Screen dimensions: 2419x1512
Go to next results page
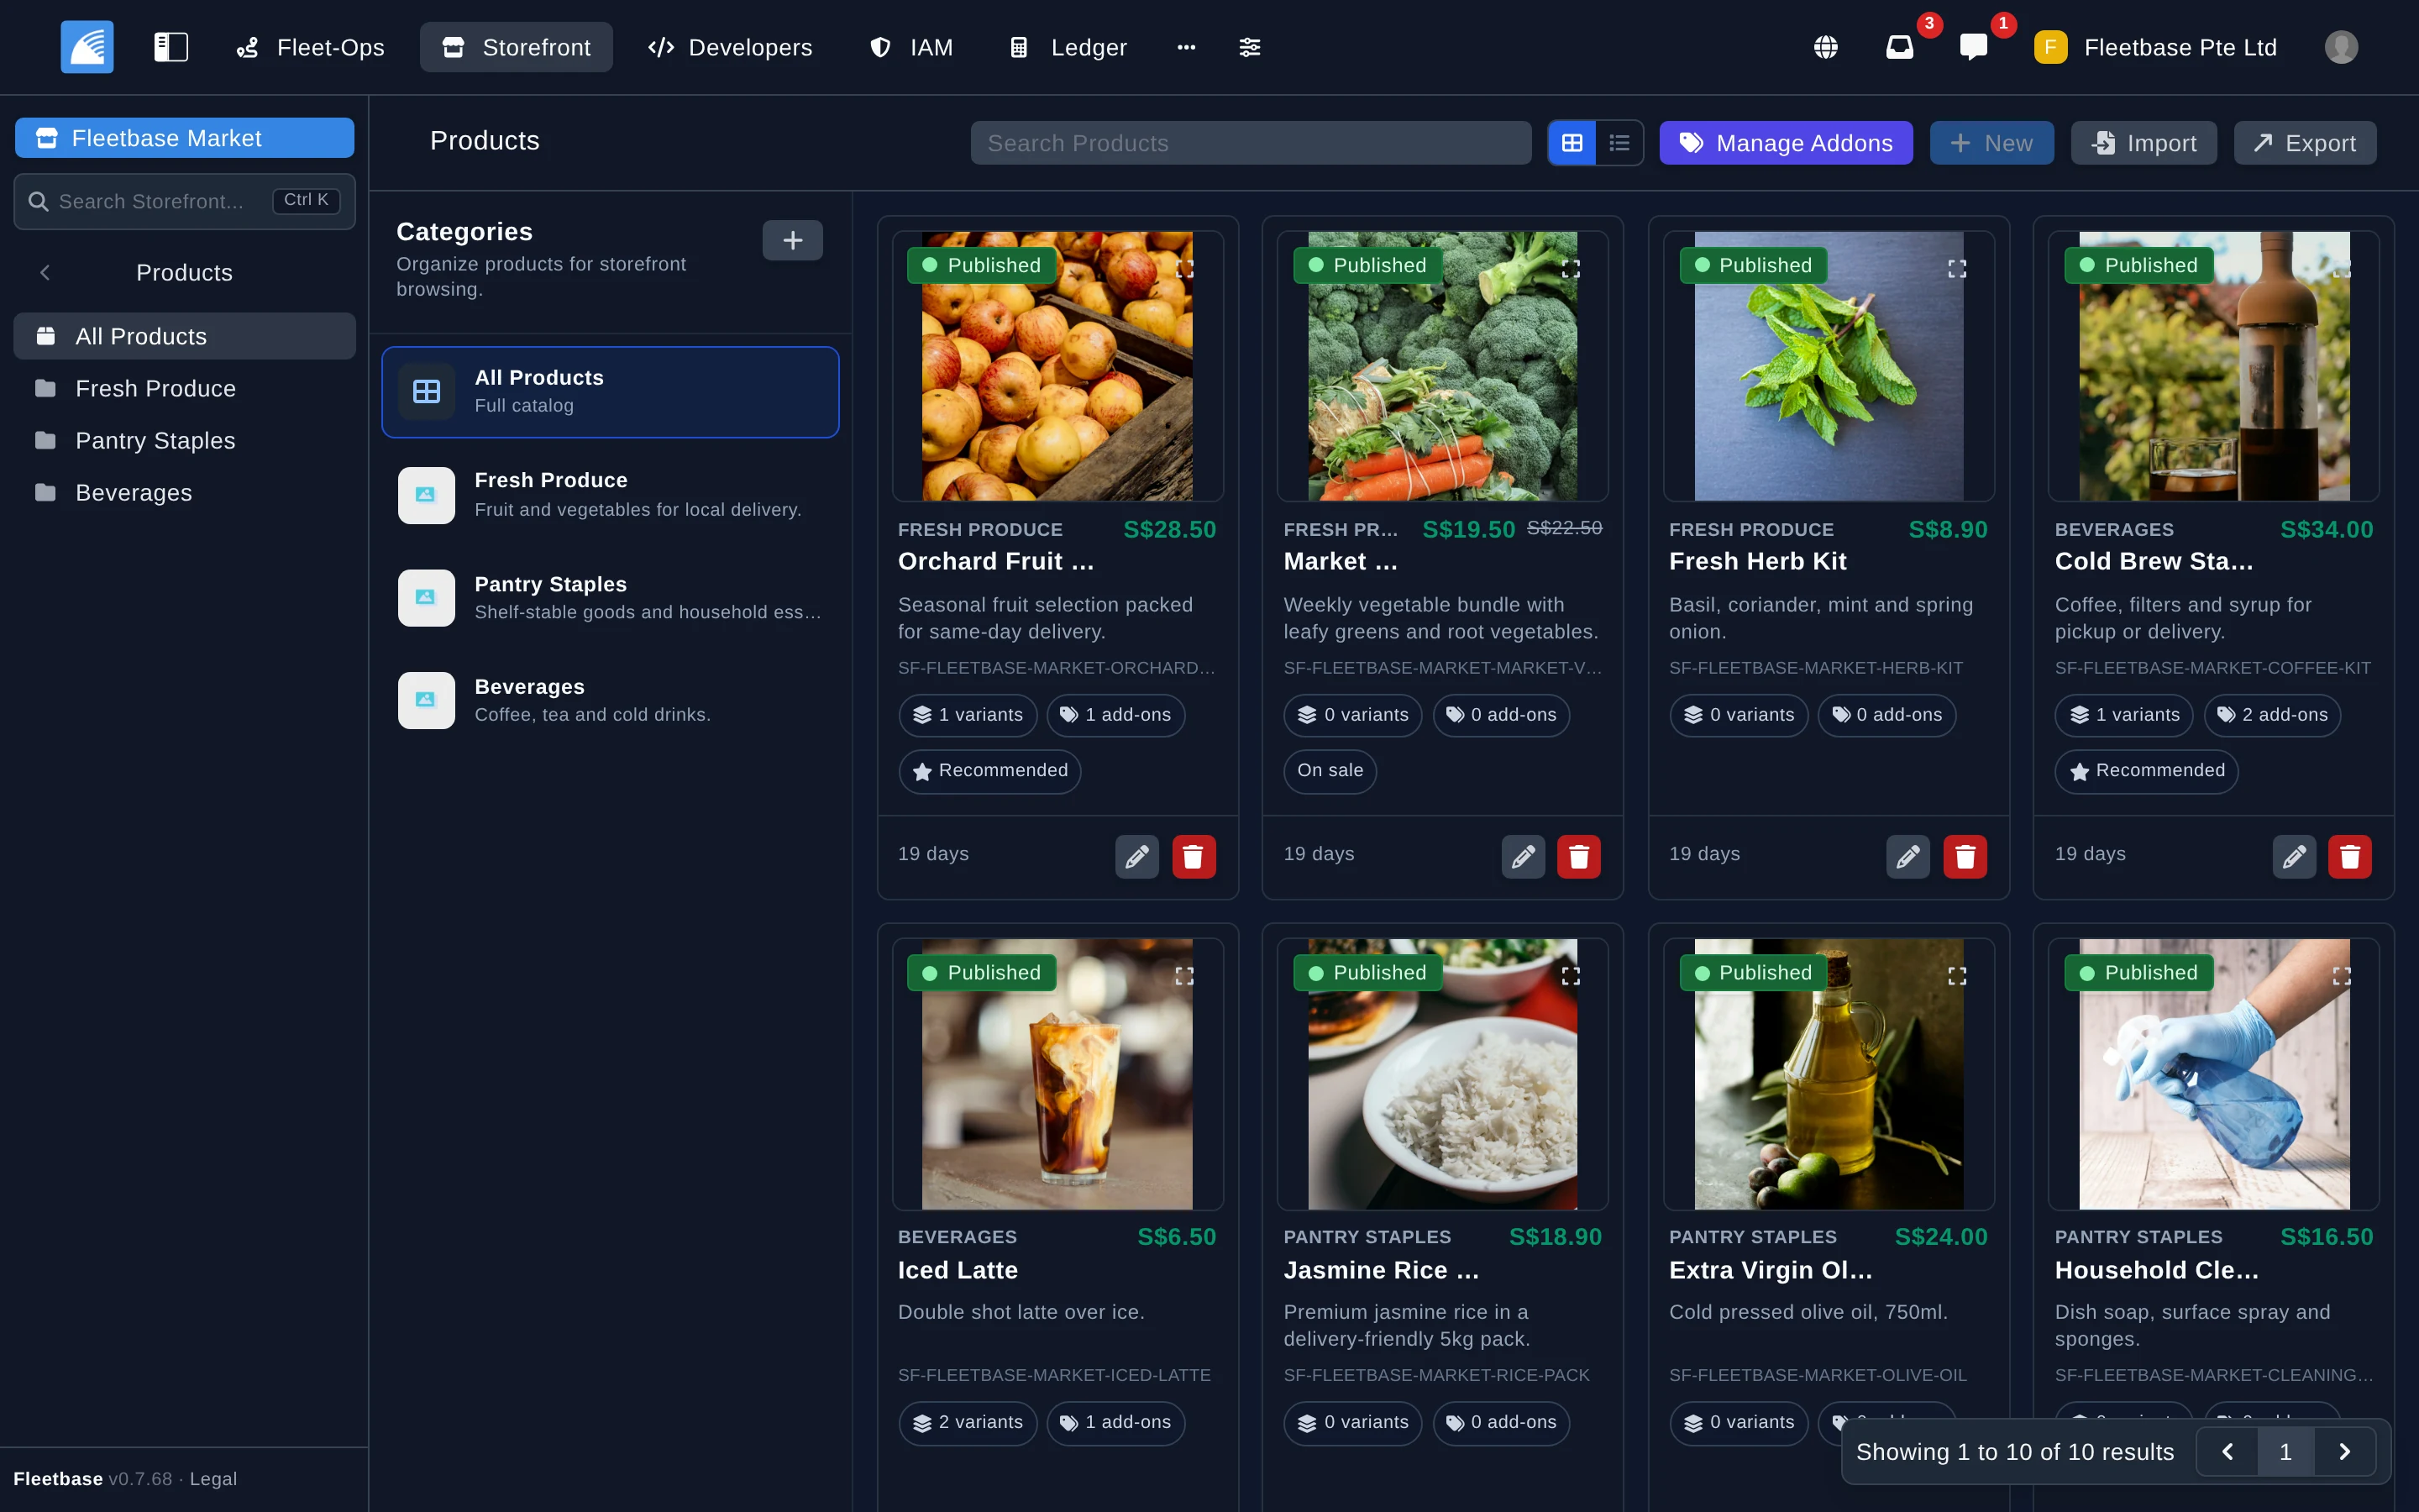click(2345, 1451)
